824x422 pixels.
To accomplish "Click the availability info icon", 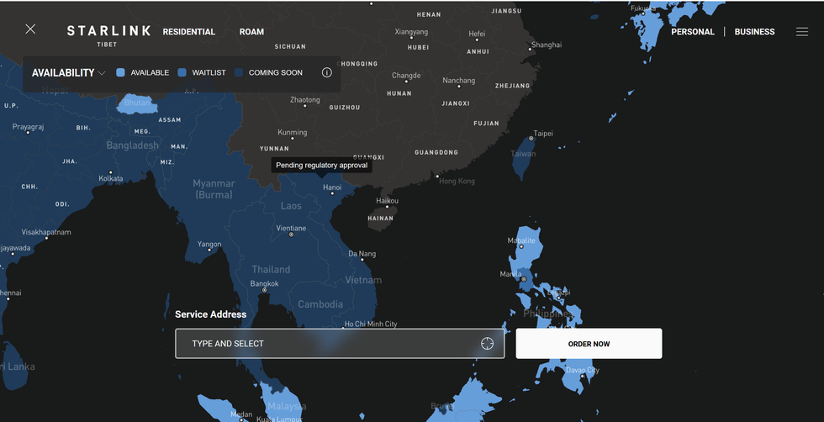I will pyautogui.click(x=327, y=73).
